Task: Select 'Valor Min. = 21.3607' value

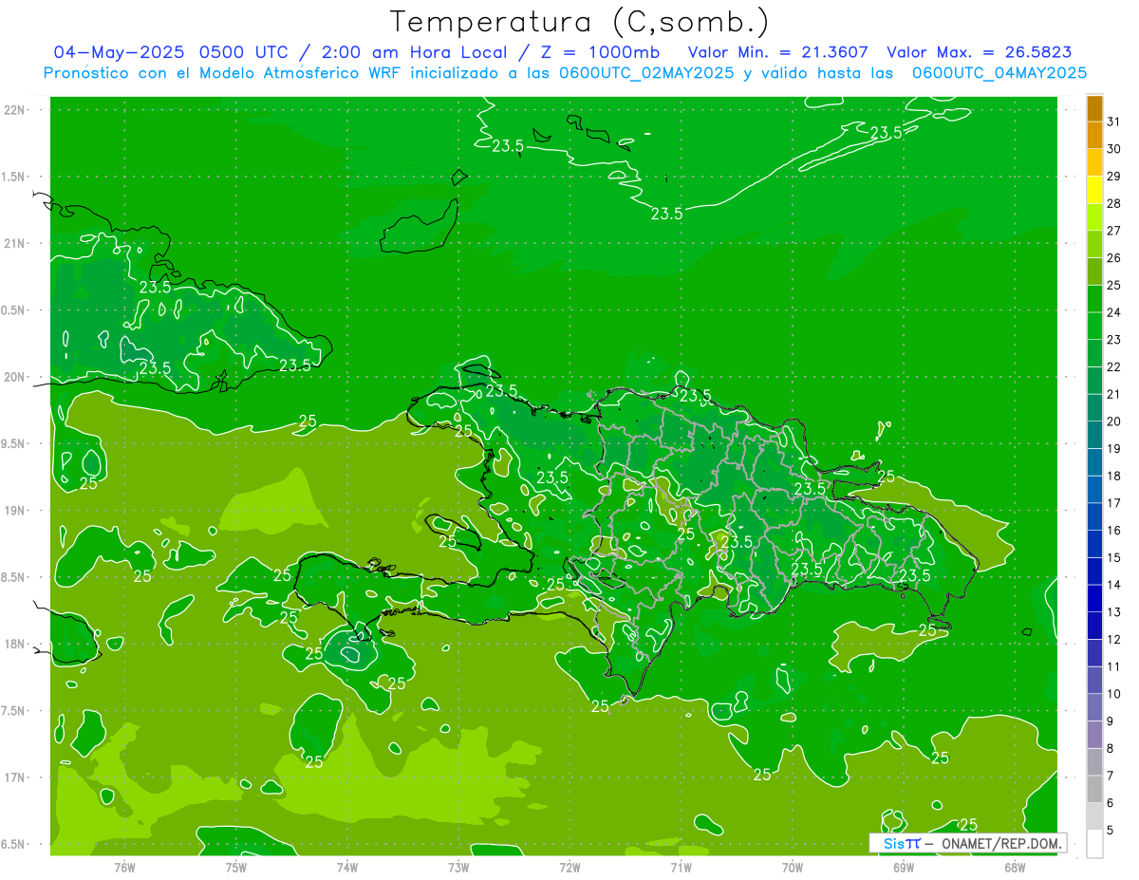Action: pyautogui.click(x=777, y=52)
